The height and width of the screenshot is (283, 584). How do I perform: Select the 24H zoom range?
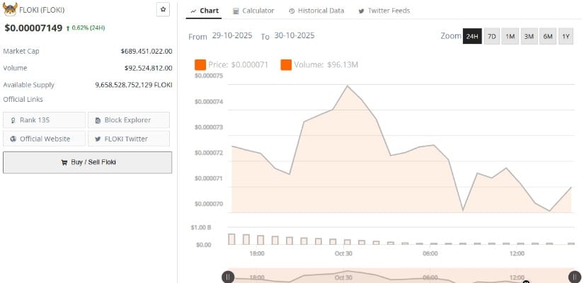[472, 36]
